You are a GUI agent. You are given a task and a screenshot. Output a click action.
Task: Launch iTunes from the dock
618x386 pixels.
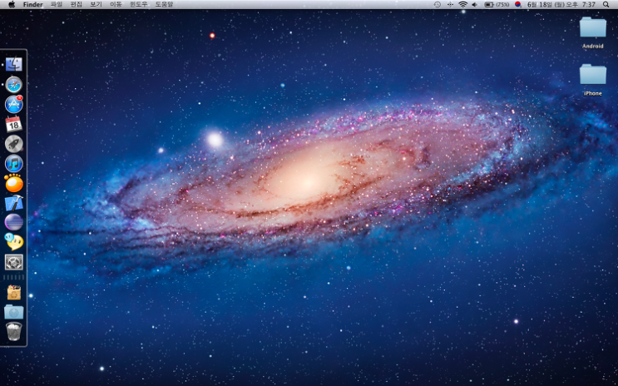tap(14, 164)
